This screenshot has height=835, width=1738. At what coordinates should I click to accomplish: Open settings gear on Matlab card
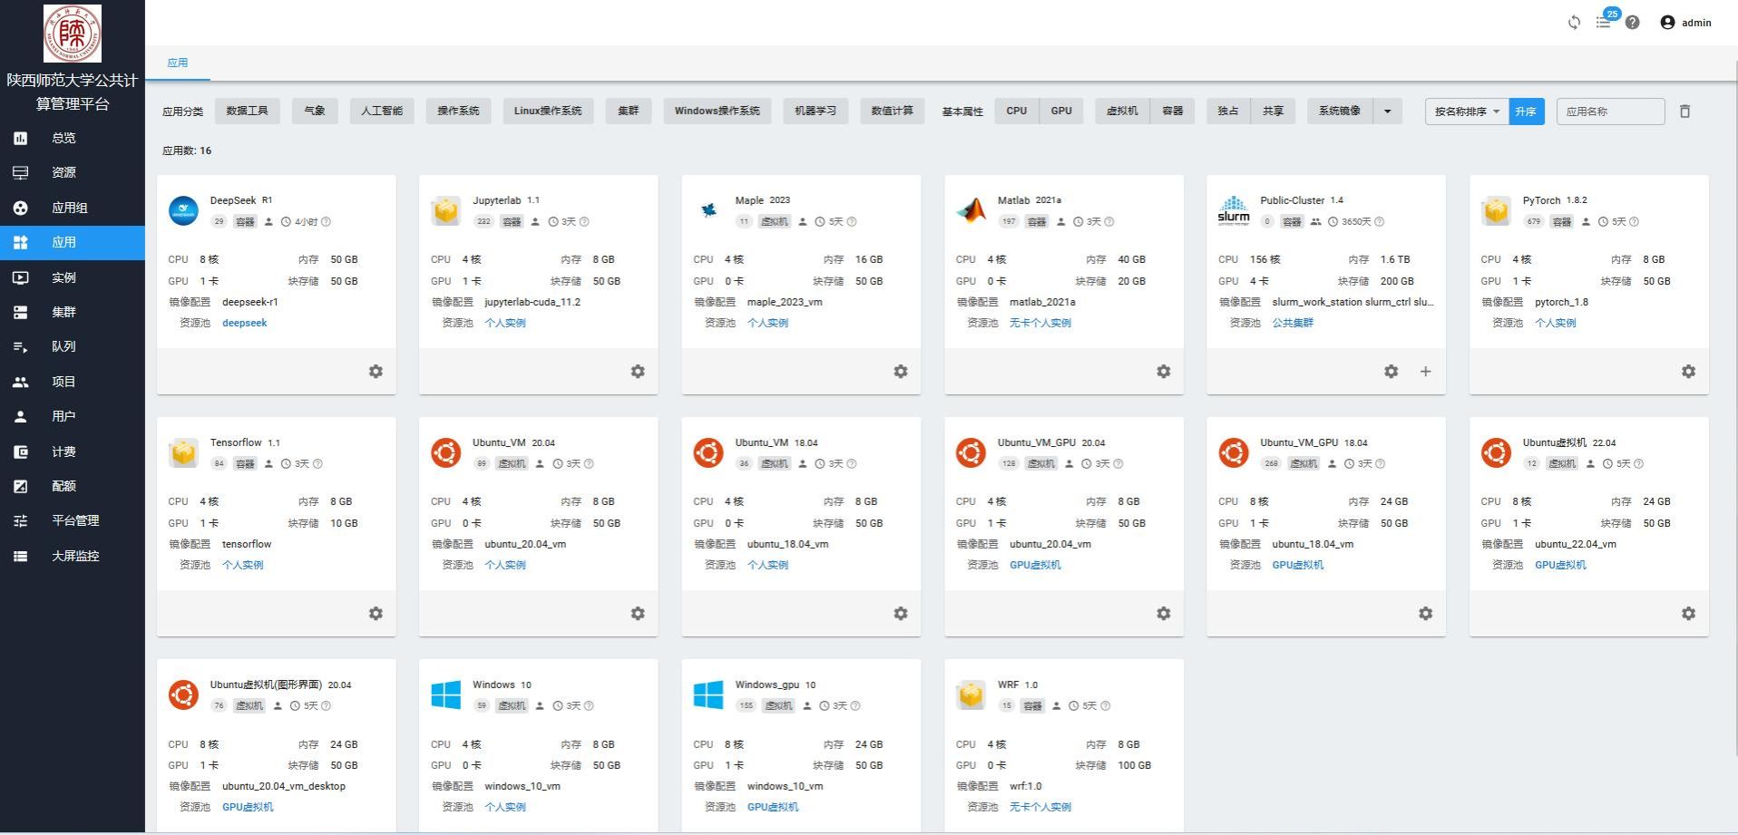(x=1163, y=372)
